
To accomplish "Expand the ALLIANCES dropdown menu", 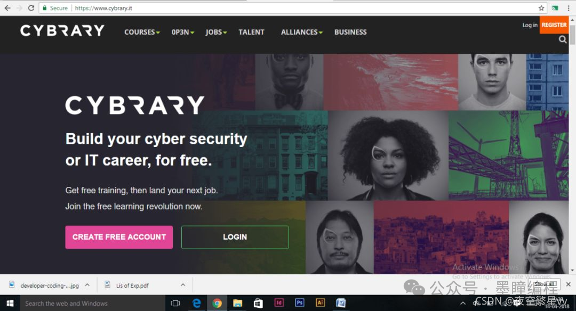I will coord(301,32).
